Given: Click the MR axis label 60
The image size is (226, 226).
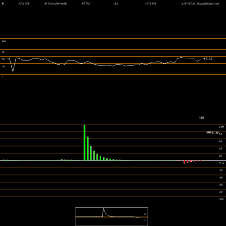Looking at the screenshot, I should 220,141.
